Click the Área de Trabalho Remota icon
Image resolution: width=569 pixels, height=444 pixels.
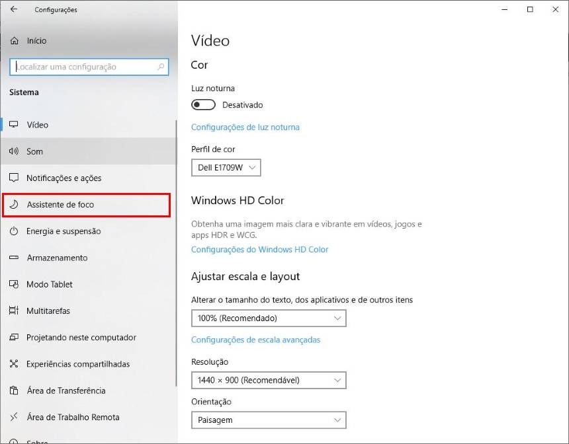(14, 417)
